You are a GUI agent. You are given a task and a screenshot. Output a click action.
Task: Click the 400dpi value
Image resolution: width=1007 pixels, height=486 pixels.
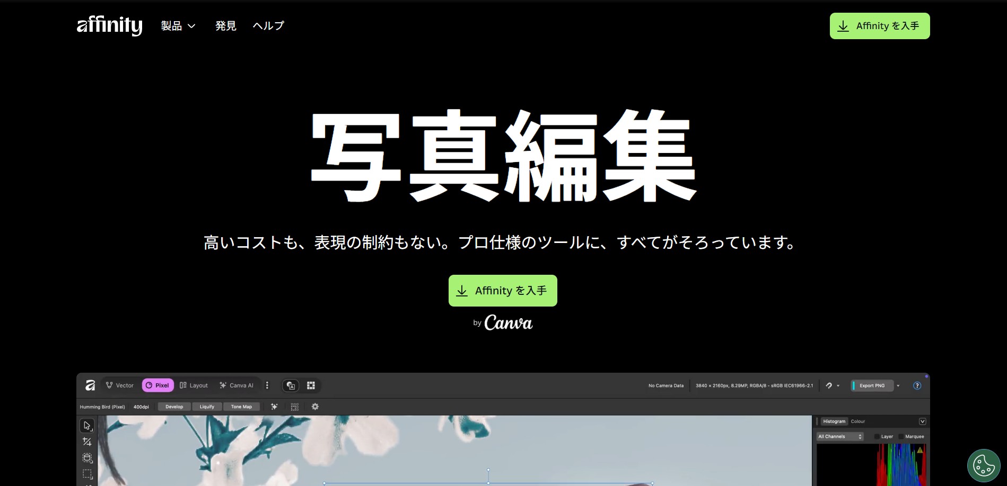click(141, 407)
